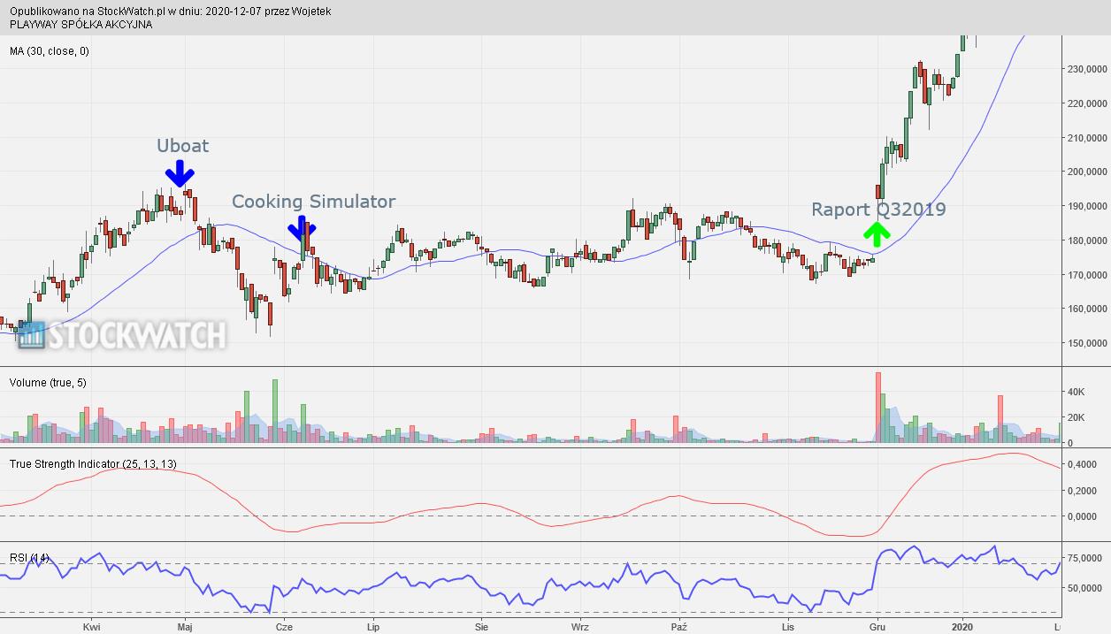The height and width of the screenshot is (634, 1111).
Task: Click the Uboat annotation text
Action: pyautogui.click(x=183, y=146)
